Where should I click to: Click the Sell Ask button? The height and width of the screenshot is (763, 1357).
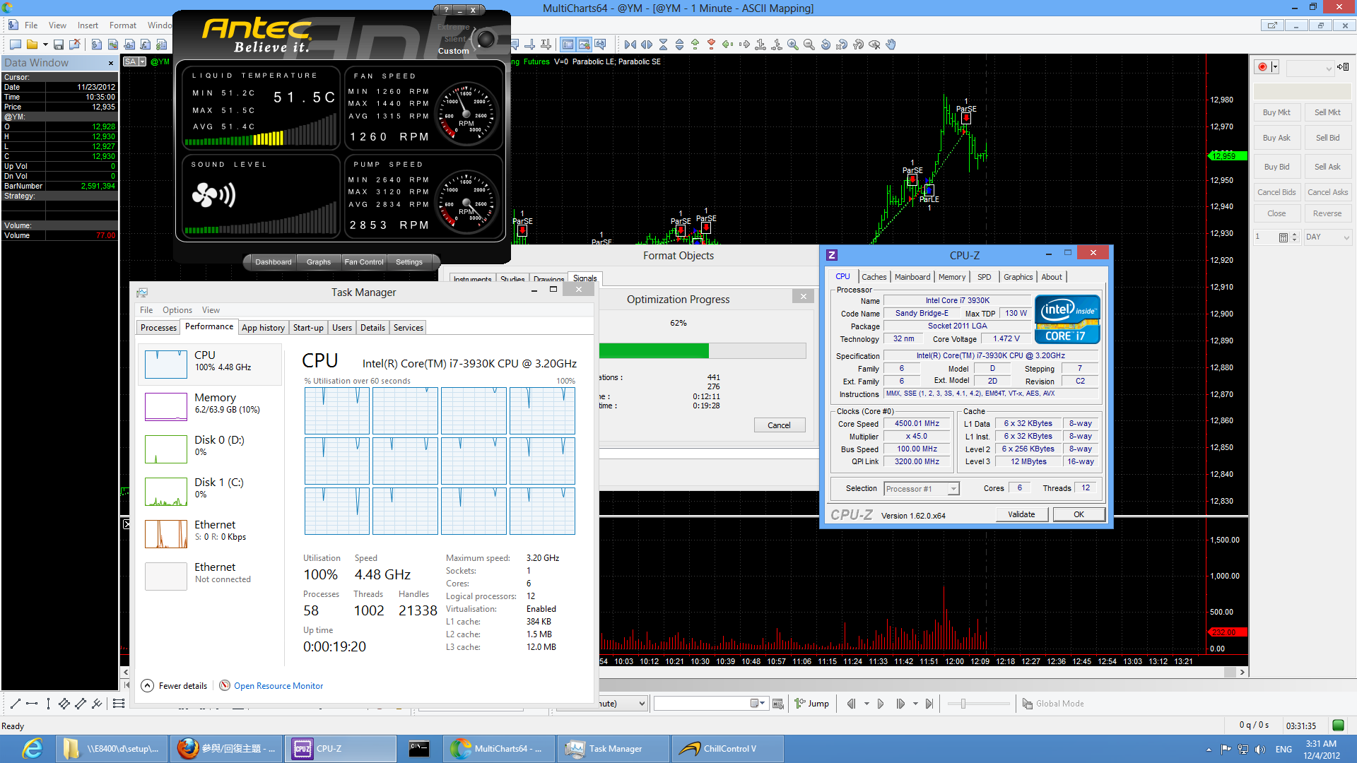(x=1327, y=167)
